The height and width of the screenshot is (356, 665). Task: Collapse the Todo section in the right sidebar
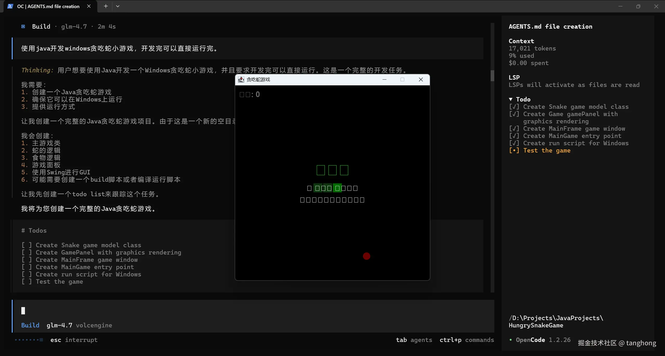tap(511, 99)
